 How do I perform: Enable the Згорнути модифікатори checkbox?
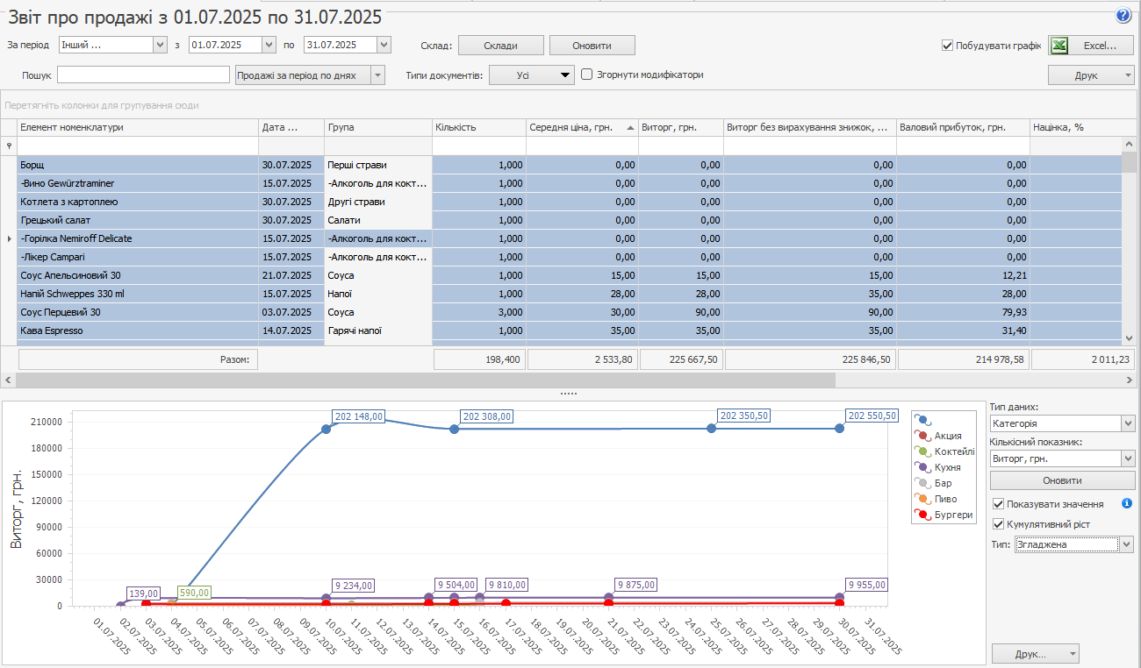(587, 75)
